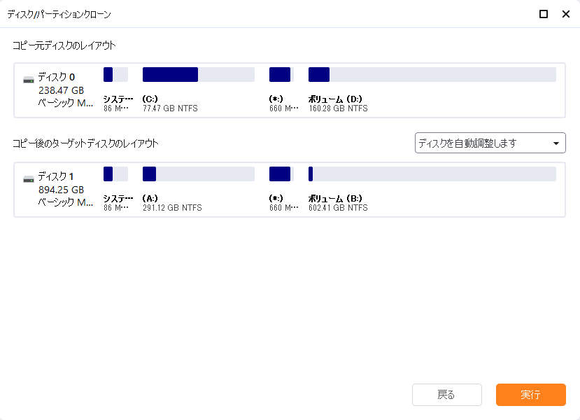Click the Disk 0 drive icon

(x=28, y=78)
